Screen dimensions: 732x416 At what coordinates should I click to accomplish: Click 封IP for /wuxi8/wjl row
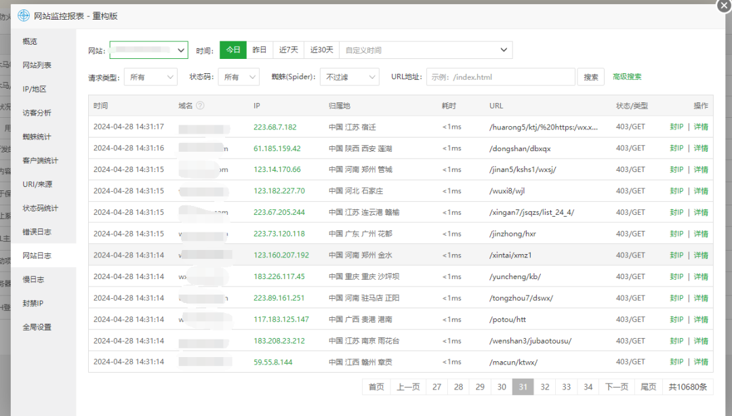tap(676, 191)
